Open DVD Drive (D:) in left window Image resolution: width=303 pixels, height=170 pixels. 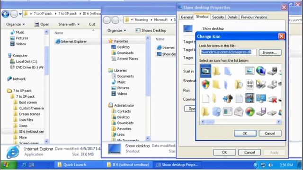(27, 67)
